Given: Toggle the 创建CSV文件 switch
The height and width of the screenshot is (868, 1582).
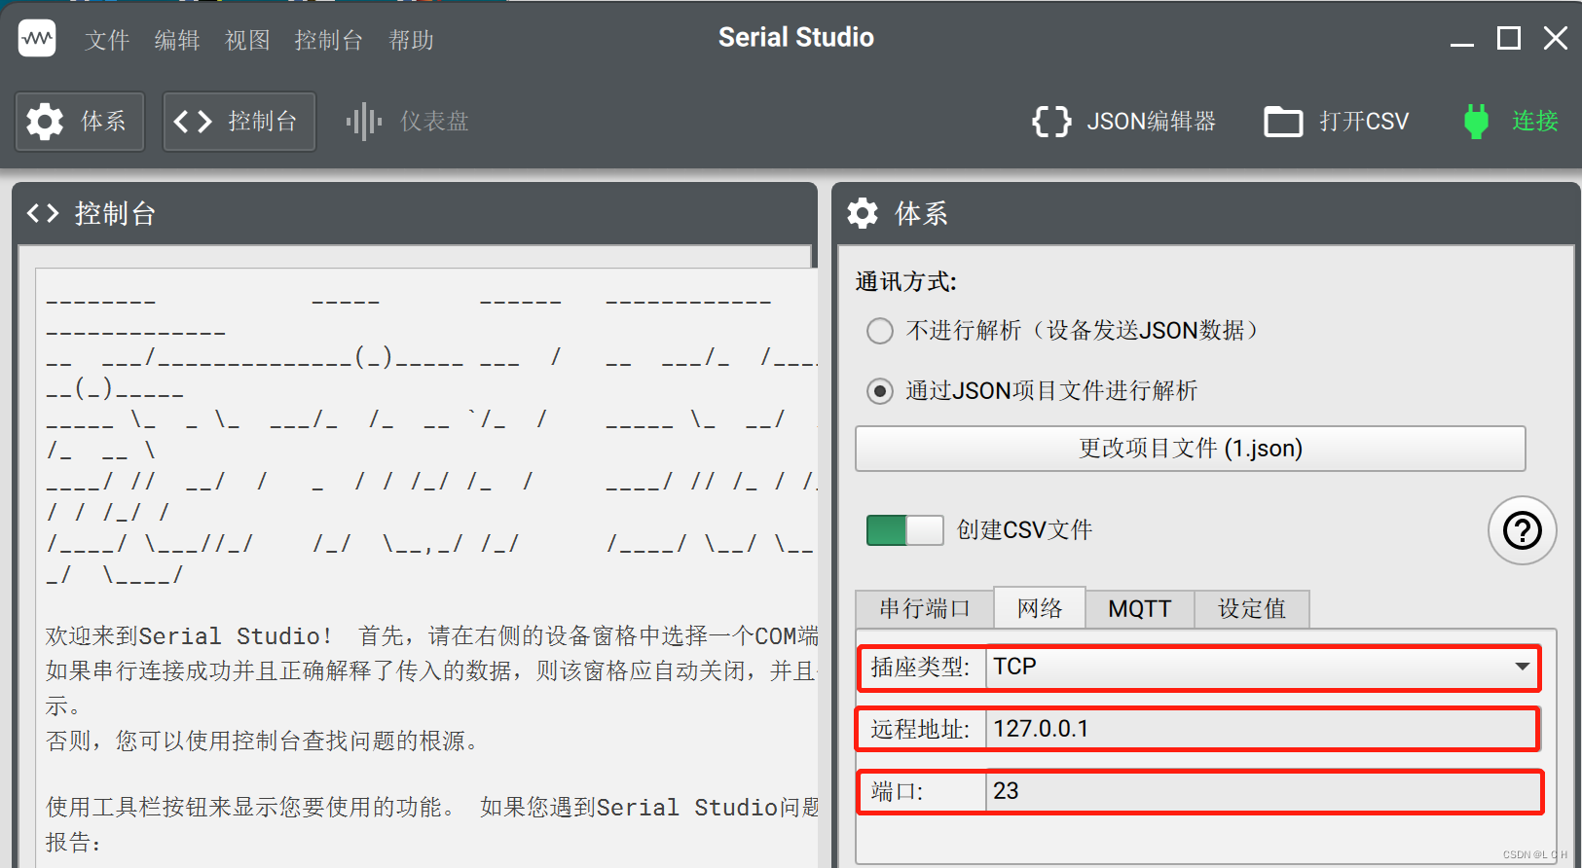Looking at the screenshot, I should [x=905, y=530].
